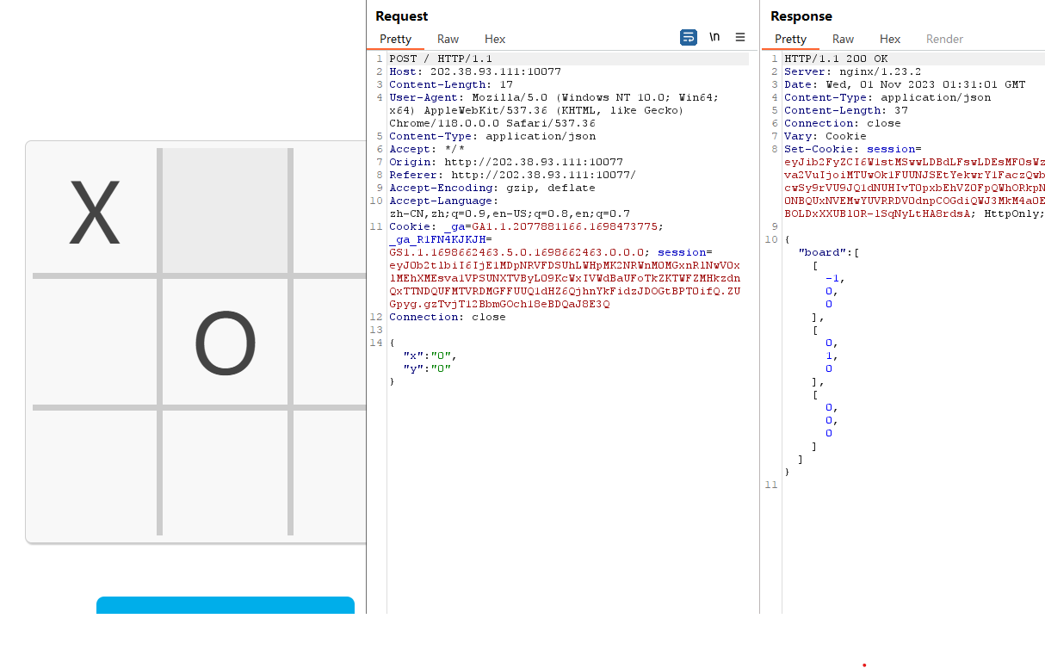Switch to the Response Pretty tab

point(790,39)
